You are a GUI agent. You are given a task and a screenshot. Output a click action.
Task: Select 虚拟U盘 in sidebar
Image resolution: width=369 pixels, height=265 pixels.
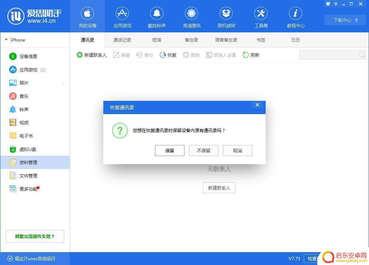(x=35, y=149)
